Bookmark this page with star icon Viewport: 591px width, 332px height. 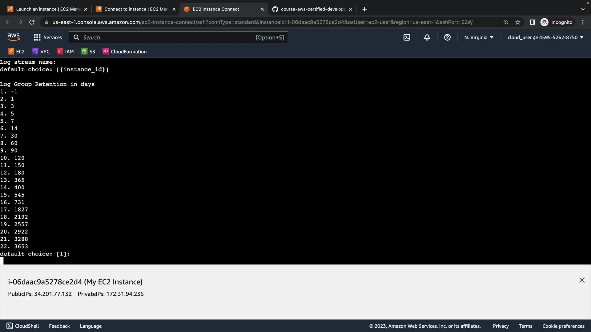click(x=518, y=22)
